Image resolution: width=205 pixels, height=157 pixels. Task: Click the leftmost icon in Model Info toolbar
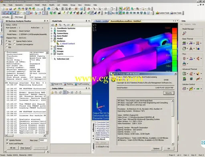[52, 25]
